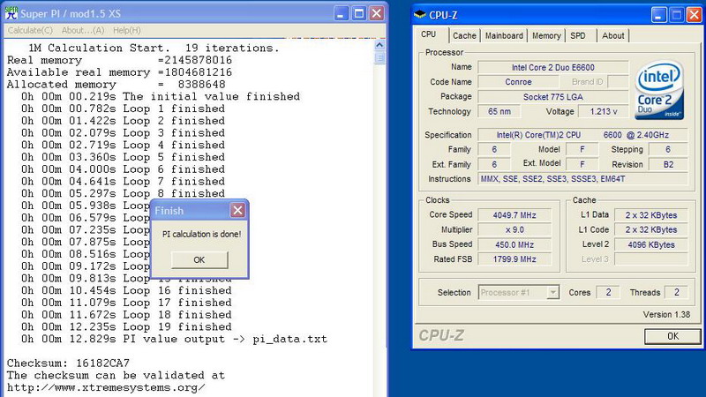
Task: Click the Package value Socket 775 LGA
Action: point(553,97)
